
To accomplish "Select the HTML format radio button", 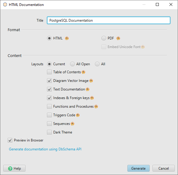I will pos(49,38).
